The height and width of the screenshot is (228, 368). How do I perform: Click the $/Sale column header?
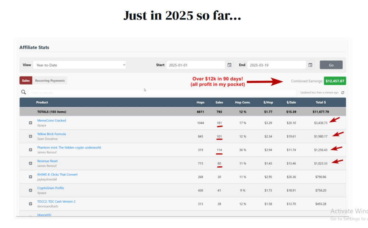(x=291, y=102)
